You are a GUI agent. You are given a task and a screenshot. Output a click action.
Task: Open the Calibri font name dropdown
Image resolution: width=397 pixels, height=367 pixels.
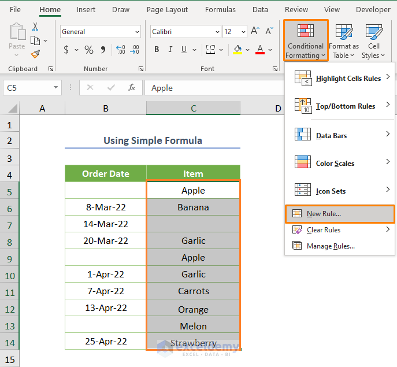217,32
